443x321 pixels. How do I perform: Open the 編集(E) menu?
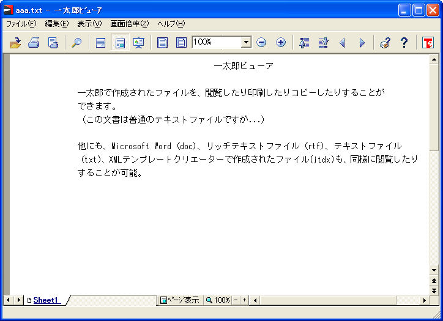(57, 24)
